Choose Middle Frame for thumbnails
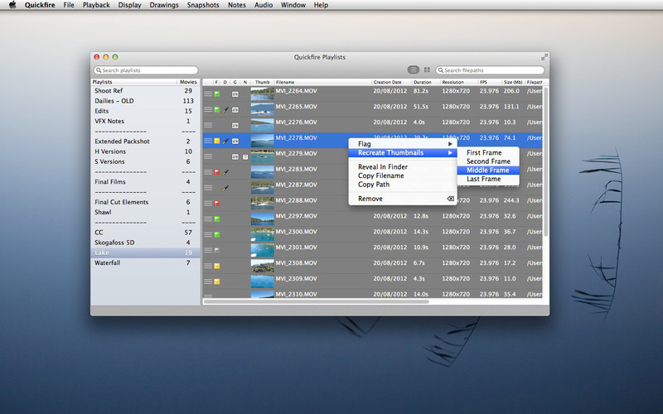 pyautogui.click(x=488, y=171)
